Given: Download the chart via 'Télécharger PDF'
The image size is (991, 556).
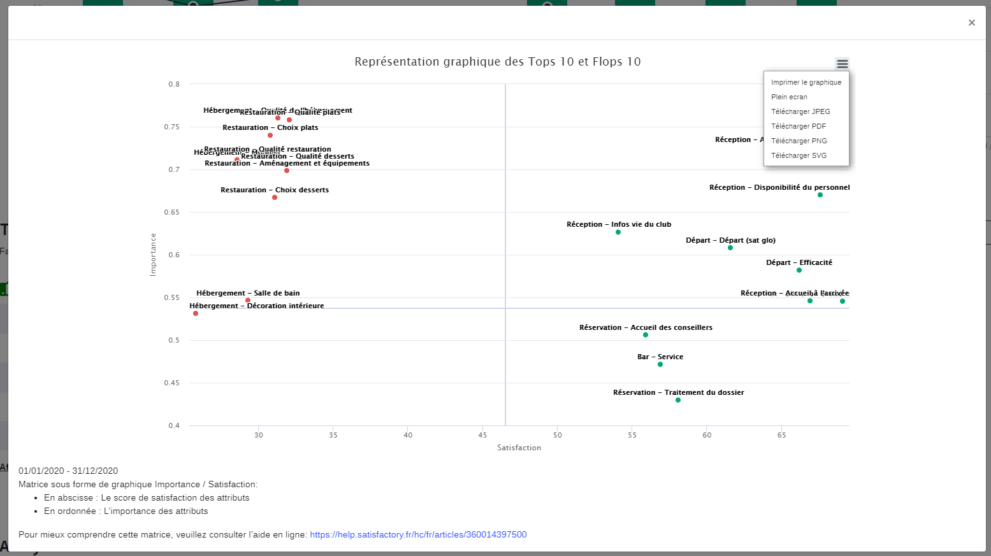Looking at the screenshot, I should click(x=798, y=126).
